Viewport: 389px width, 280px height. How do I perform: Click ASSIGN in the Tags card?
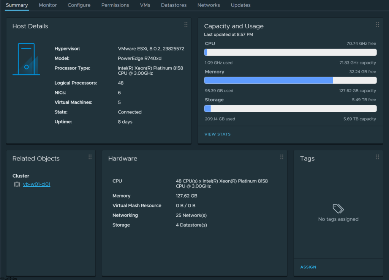(308, 267)
